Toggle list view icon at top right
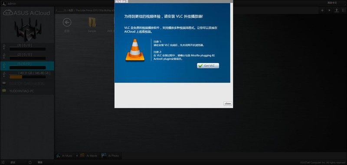 [344, 10]
